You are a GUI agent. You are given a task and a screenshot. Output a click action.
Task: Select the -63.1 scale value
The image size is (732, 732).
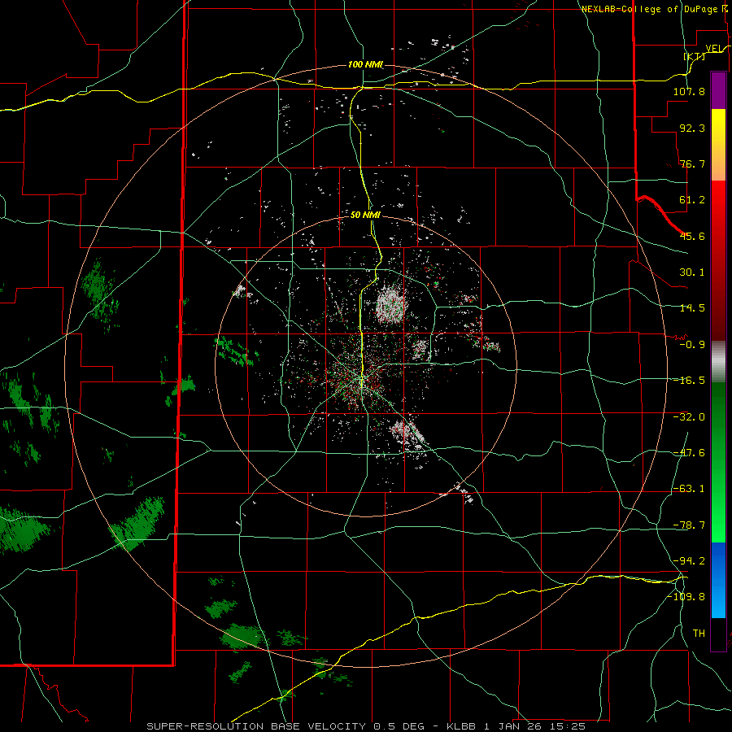click(689, 488)
